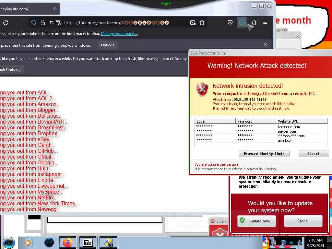Viewport: 332px width, 249px height.
Task: Switch to Firefox in the taskbar
Action: click(x=67, y=243)
